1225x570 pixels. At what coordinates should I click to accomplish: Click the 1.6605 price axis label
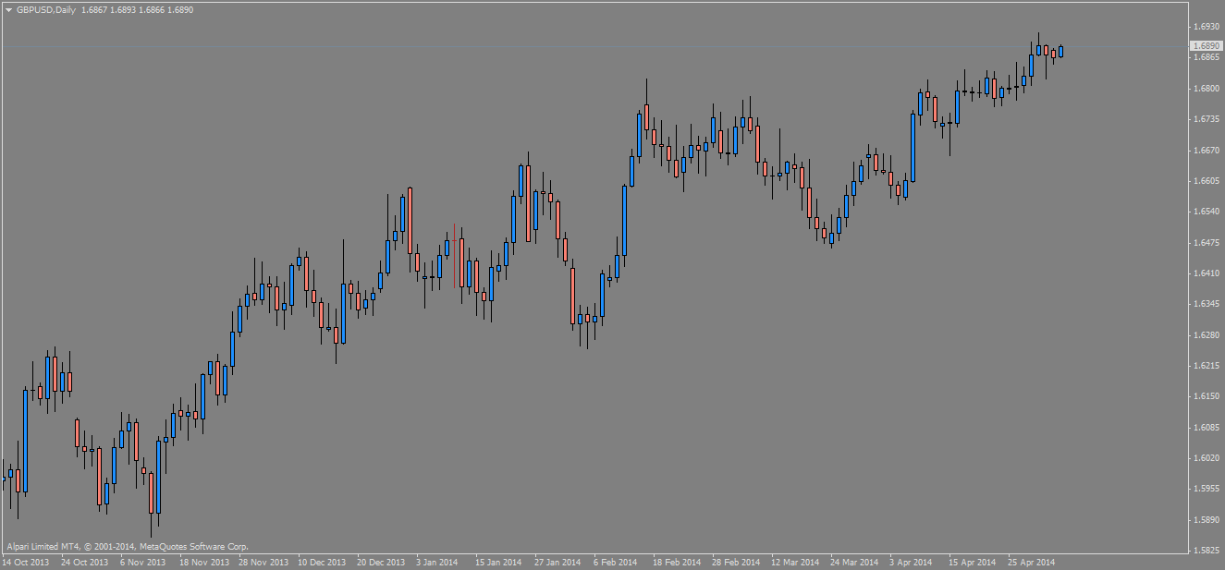tap(1205, 181)
